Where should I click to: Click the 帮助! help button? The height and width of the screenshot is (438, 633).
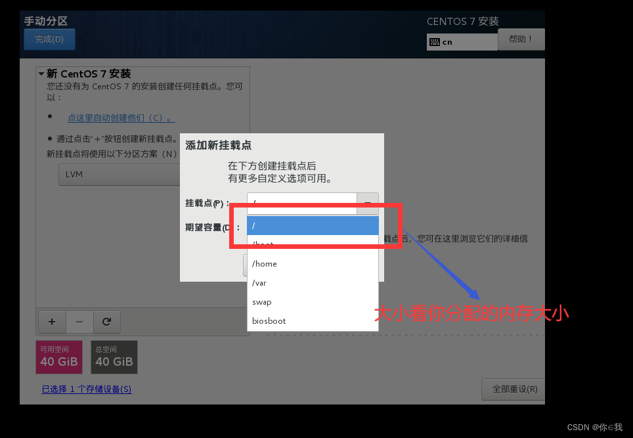coord(521,39)
